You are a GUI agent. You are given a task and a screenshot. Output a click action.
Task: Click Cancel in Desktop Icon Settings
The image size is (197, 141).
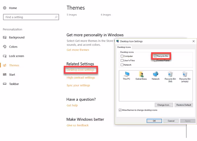coord(171,121)
